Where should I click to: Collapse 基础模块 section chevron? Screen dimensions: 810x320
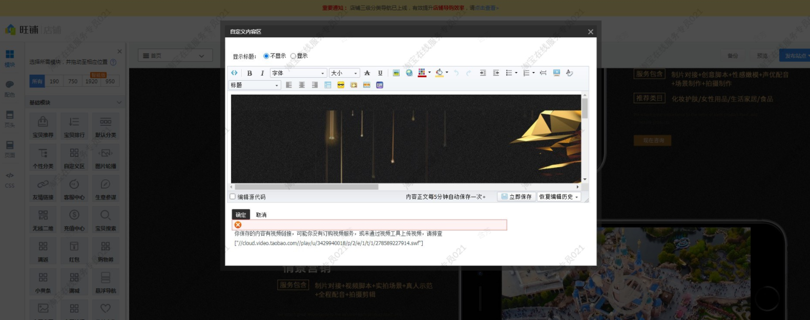point(119,102)
